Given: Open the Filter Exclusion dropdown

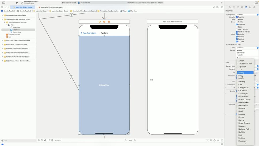Looking at the screenshot, I should click(x=247, y=48).
